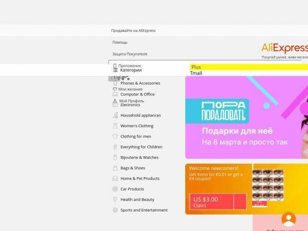This screenshot has height=231, width=308.
Task: Click the dress icon for Women's Clothing
Action: [115, 126]
